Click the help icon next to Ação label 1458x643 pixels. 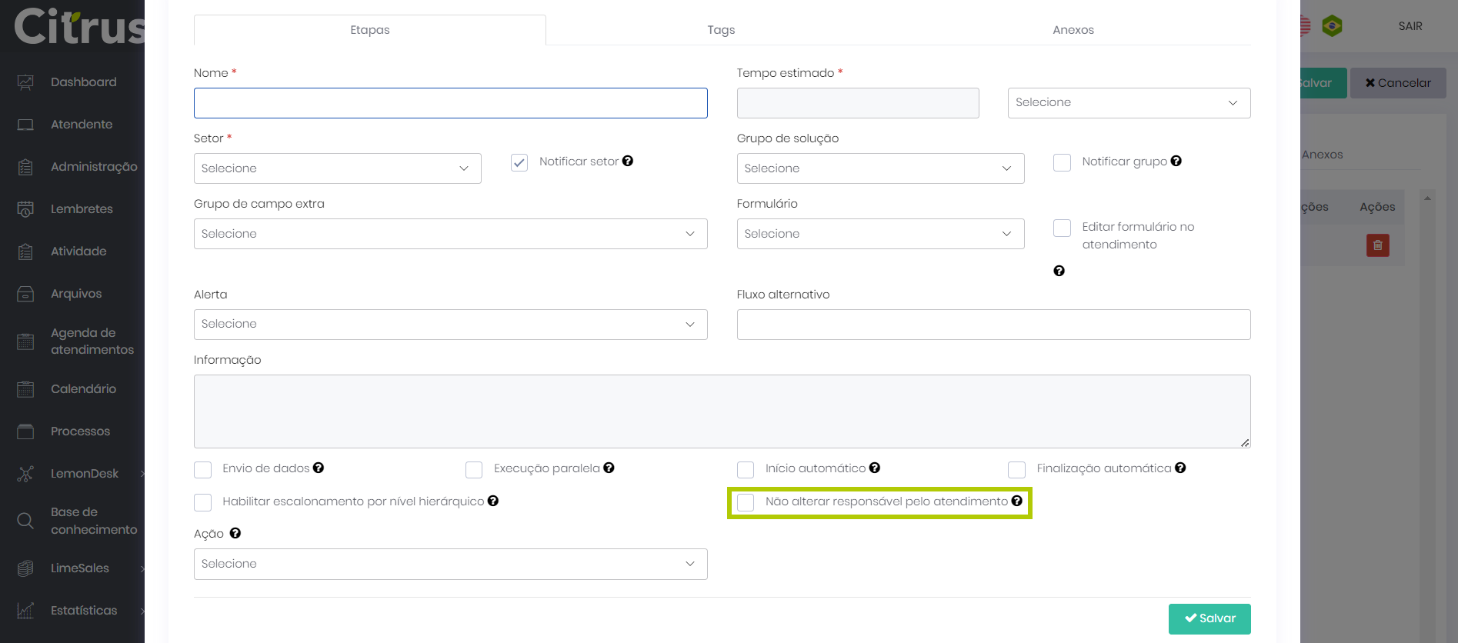point(235,533)
